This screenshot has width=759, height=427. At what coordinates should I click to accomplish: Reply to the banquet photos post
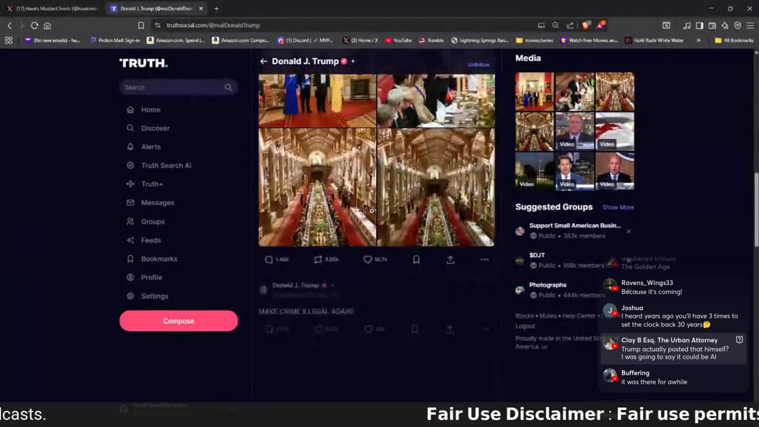click(x=269, y=260)
